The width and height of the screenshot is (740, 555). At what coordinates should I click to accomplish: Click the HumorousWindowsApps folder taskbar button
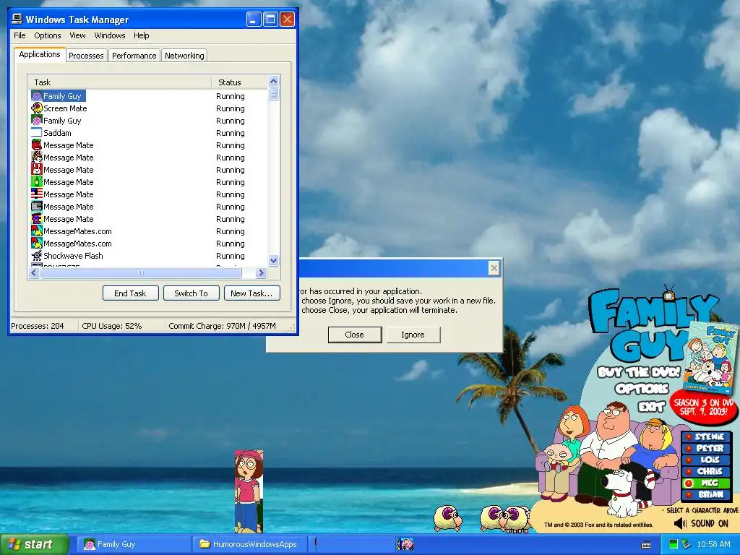click(x=249, y=544)
